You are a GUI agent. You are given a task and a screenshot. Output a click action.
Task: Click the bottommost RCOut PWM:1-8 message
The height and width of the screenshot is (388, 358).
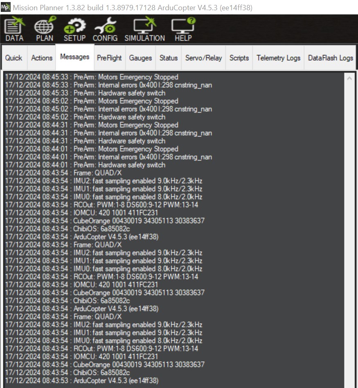[101, 348]
